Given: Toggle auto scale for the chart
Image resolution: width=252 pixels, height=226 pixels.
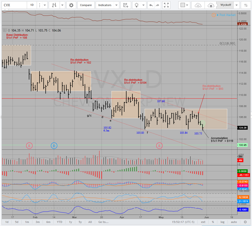Looking at the screenshot, I should click(234, 222).
